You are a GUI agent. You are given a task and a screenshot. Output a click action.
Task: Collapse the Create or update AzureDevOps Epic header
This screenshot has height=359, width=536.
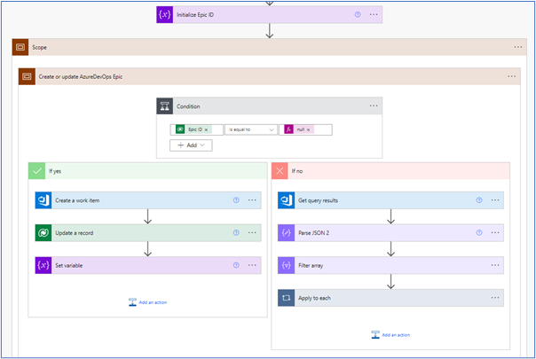[x=270, y=76]
